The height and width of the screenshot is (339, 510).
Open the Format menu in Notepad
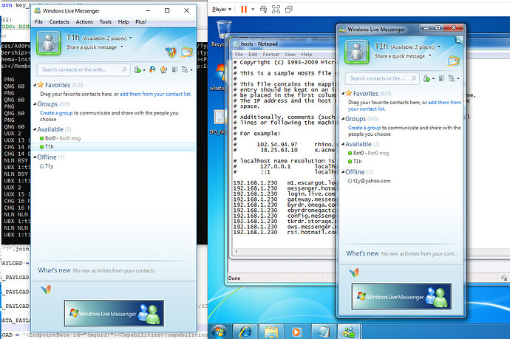click(x=271, y=54)
